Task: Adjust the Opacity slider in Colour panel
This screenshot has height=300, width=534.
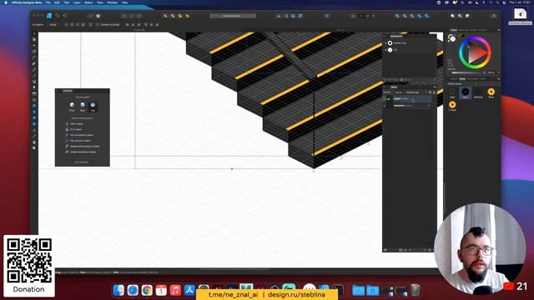Action: 468,72
